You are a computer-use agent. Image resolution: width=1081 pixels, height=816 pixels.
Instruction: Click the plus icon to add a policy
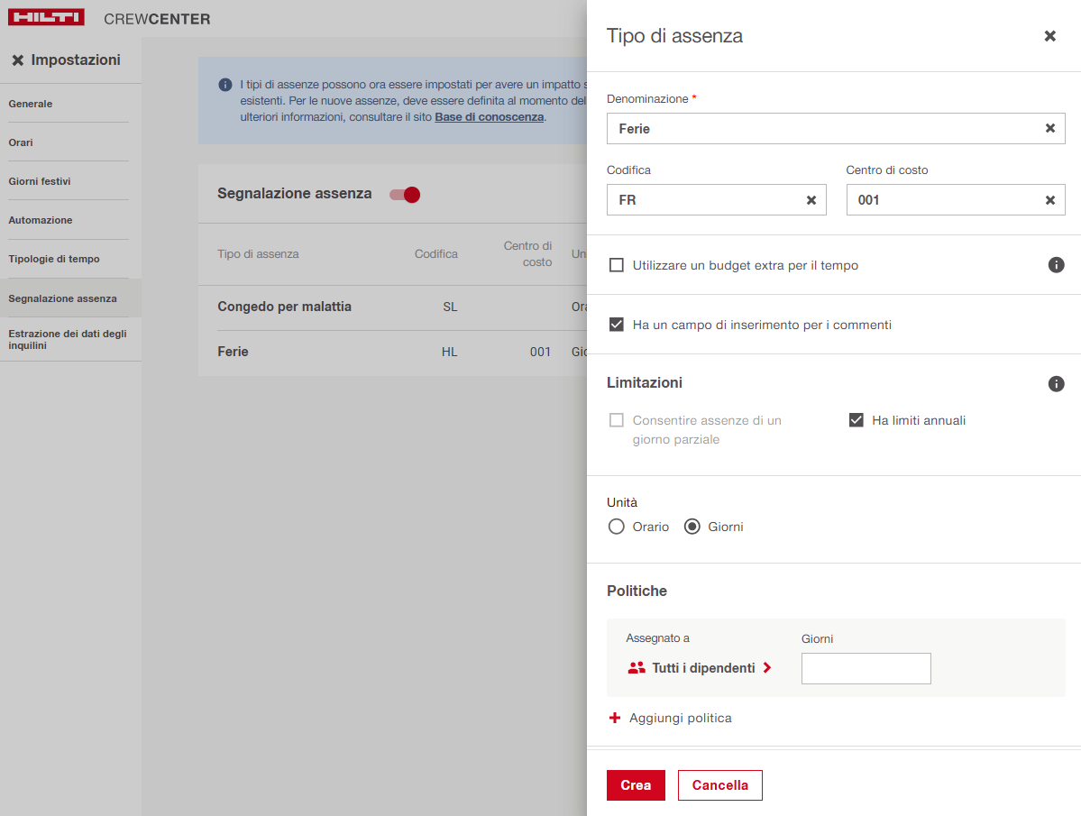point(615,719)
